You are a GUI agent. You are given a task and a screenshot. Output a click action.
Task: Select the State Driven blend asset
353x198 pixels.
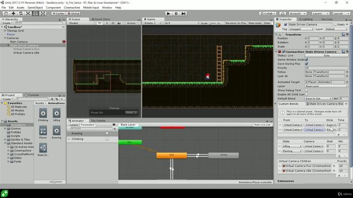[x=43, y=150]
